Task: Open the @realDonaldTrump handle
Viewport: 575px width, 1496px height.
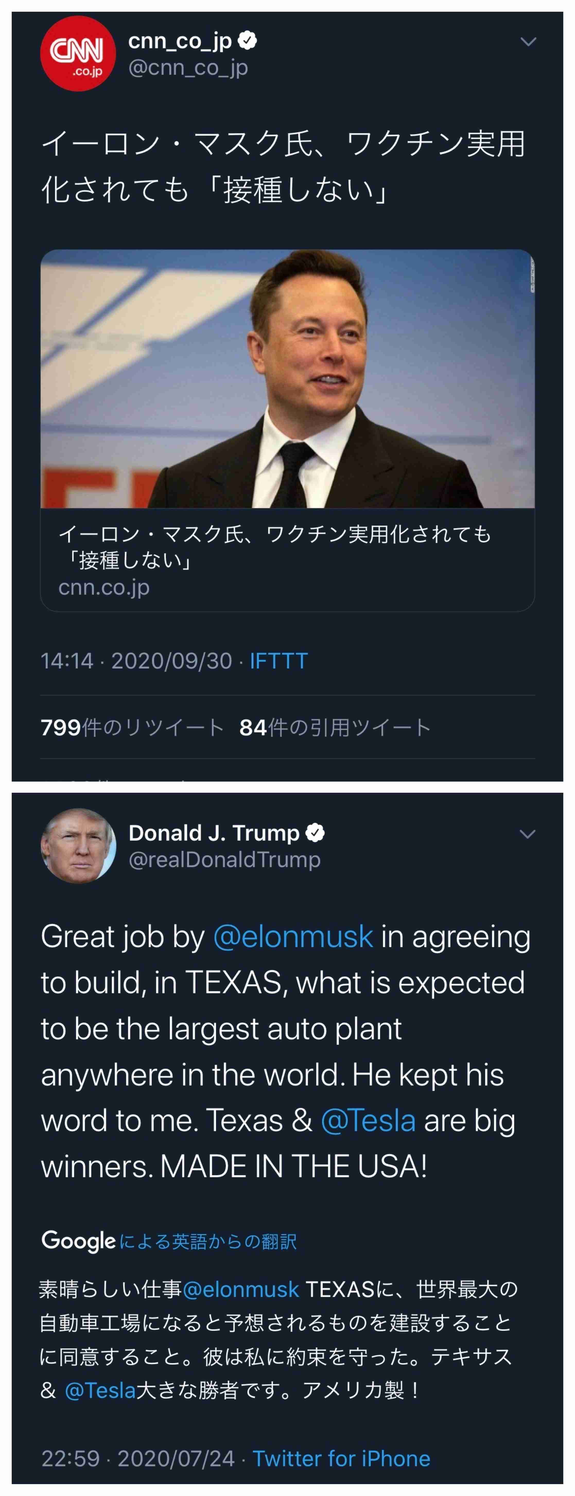Action: coord(224,859)
